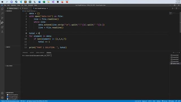Open the Terminal menu
The image size is (181, 102).
point(31,5)
